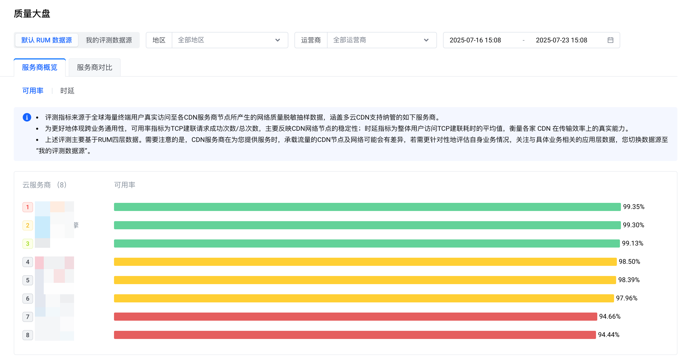Select 默认 RUM 数据源 data source
Screen dimensions: 681x358
pos(47,40)
